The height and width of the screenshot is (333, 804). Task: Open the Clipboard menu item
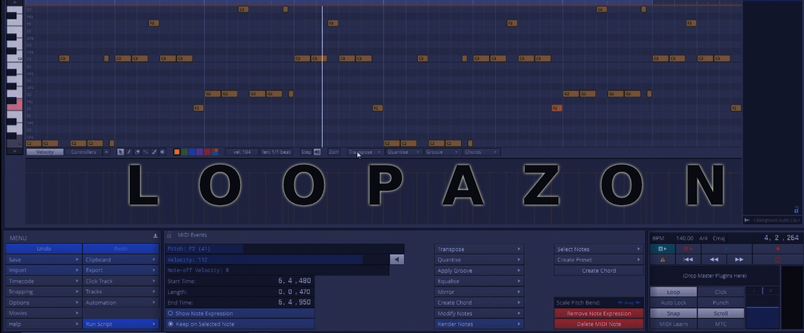pos(120,260)
